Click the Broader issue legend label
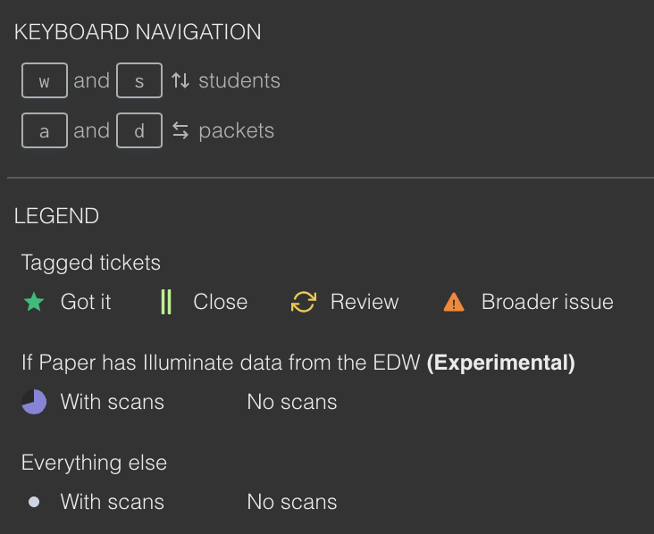This screenshot has height=534, width=654. pyautogui.click(x=547, y=302)
